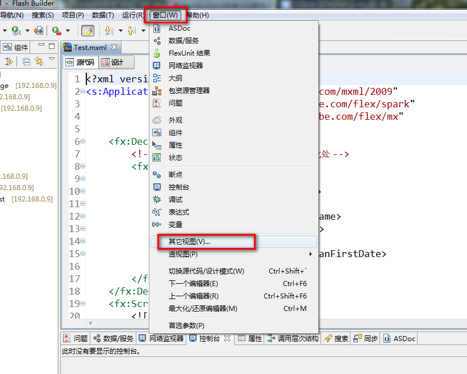Switch to the bottom ASDoc tab
Screen dimensions: 467x374
point(399,339)
